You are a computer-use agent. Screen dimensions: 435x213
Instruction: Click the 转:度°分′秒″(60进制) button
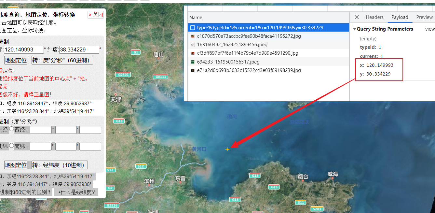point(62,60)
